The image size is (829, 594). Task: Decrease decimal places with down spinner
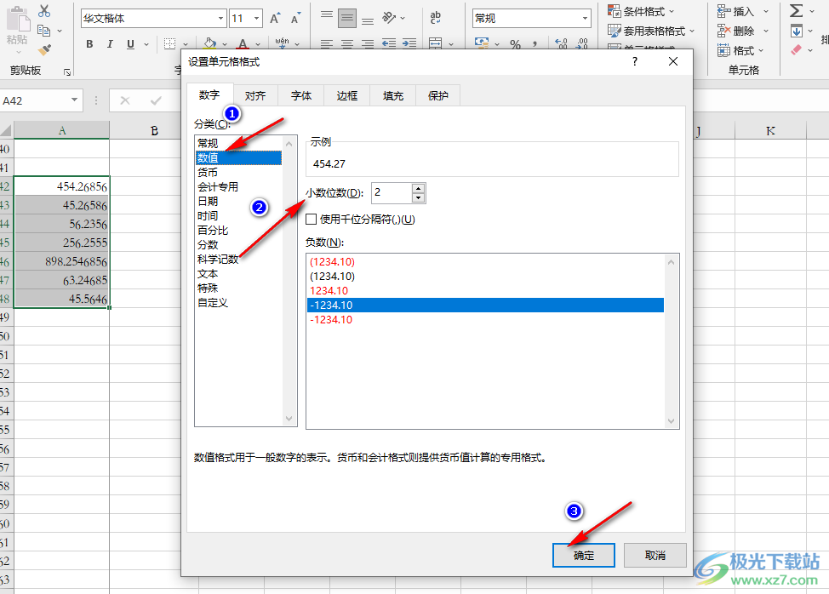click(418, 197)
